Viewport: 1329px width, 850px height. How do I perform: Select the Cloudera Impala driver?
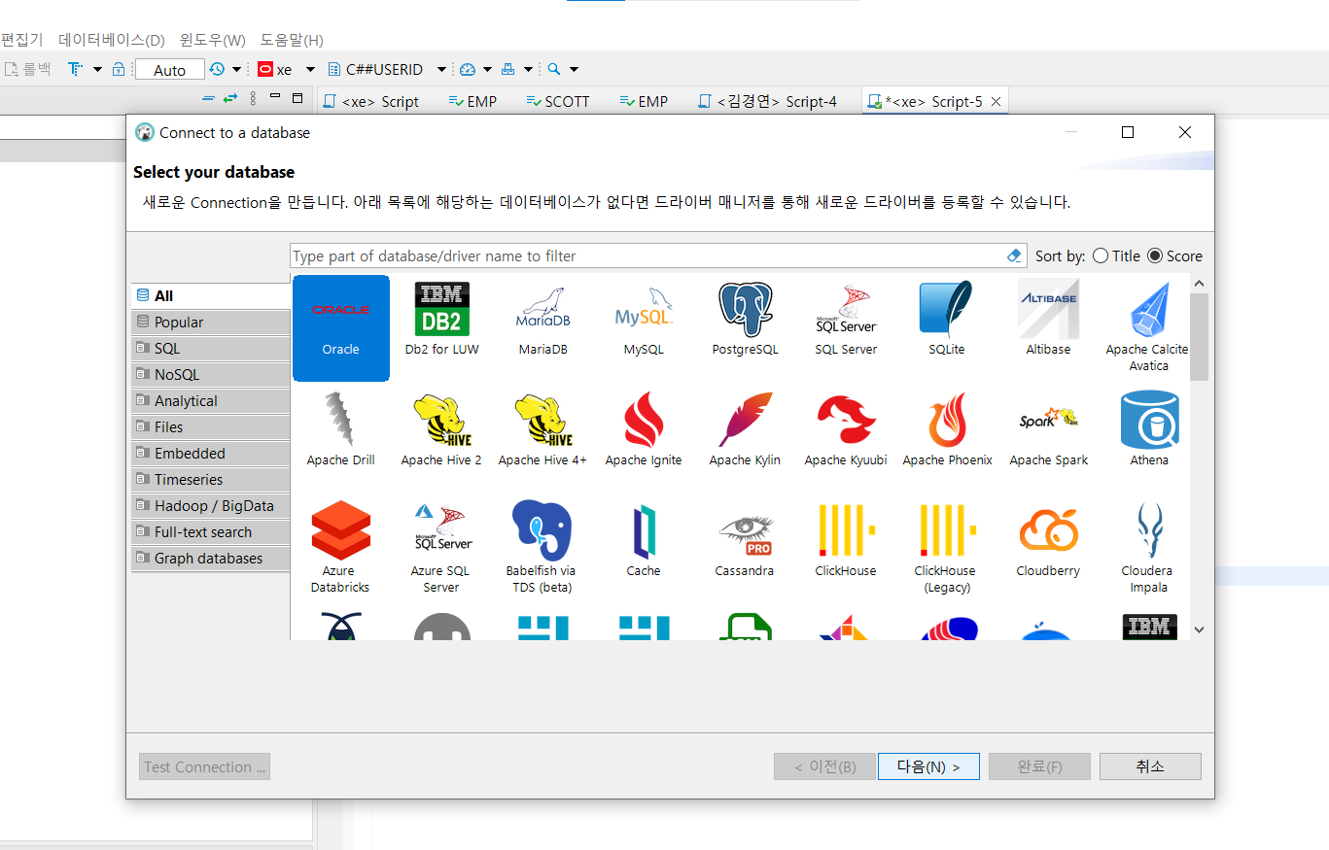tap(1148, 548)
